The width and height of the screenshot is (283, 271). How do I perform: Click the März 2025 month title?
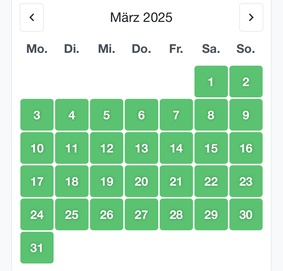141,17
